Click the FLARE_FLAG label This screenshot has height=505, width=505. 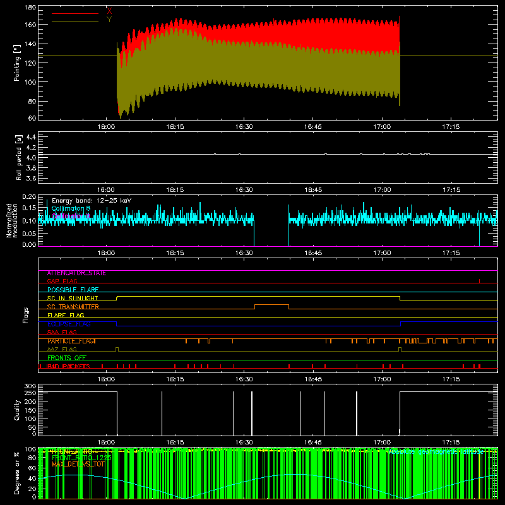[x=66, y=315]
